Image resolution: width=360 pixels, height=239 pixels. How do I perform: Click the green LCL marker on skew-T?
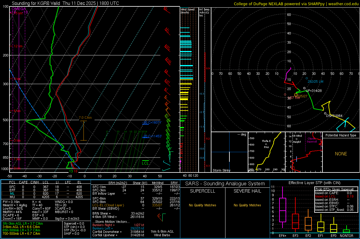pyautogui.click(x=145, y=163)
